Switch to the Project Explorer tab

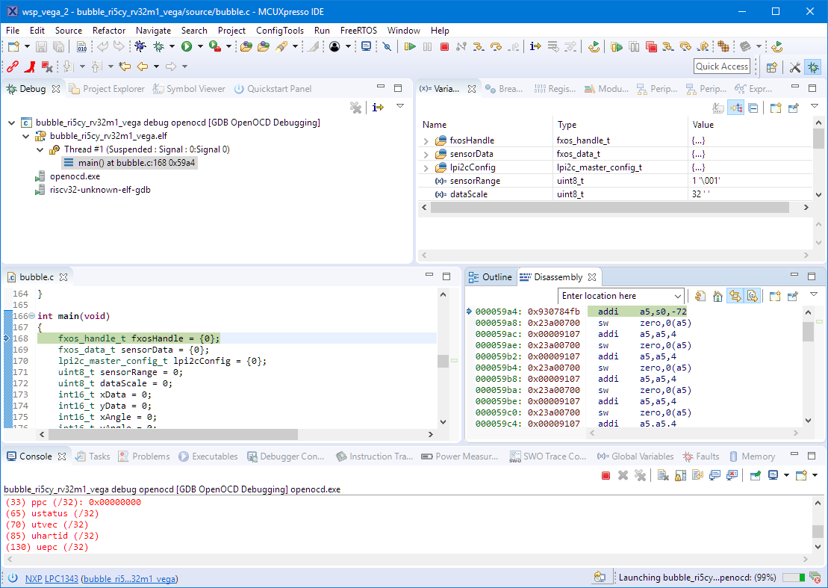click(113, 89)
